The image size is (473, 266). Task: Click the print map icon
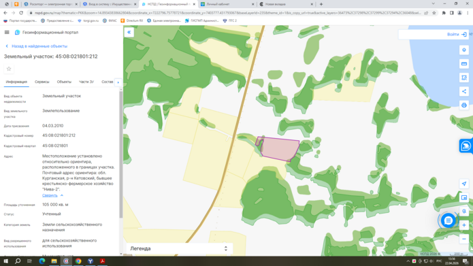click(x=464, y=105)
